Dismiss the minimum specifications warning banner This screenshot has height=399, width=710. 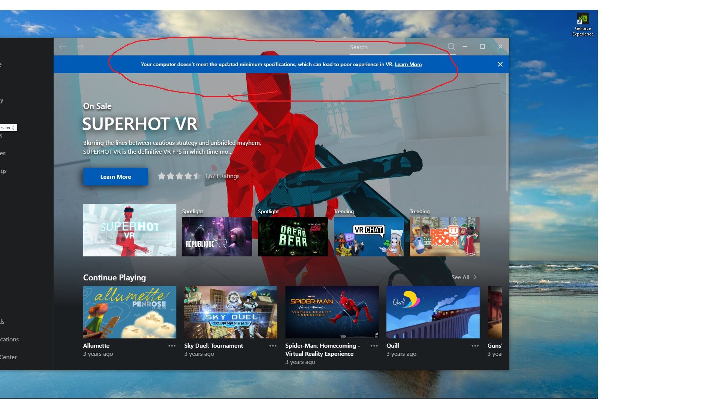500,64
